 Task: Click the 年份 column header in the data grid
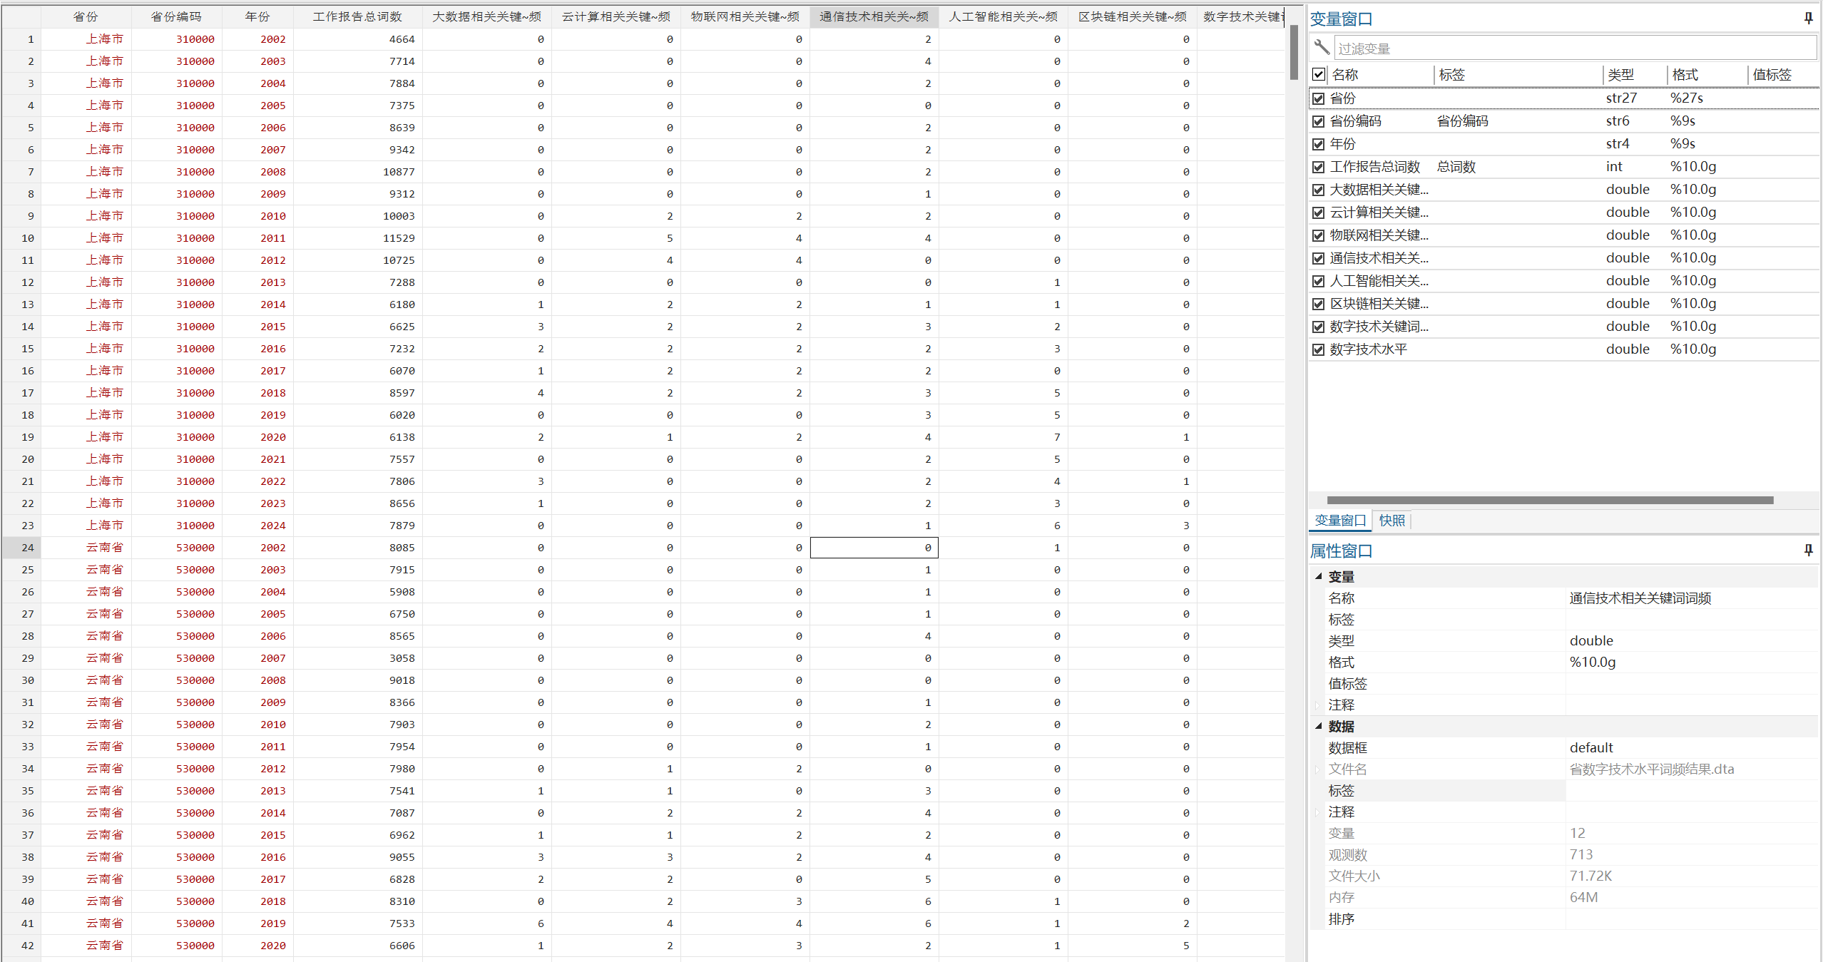click(x=257, y=16)
